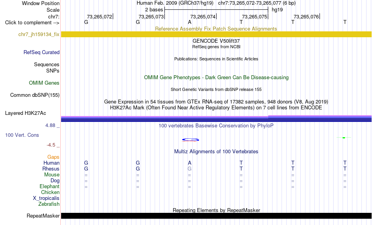Image resolution: width=372 pixels, height=225 pixels.
Task: Click the gray G base in Rhesus row
Action: 189,169
